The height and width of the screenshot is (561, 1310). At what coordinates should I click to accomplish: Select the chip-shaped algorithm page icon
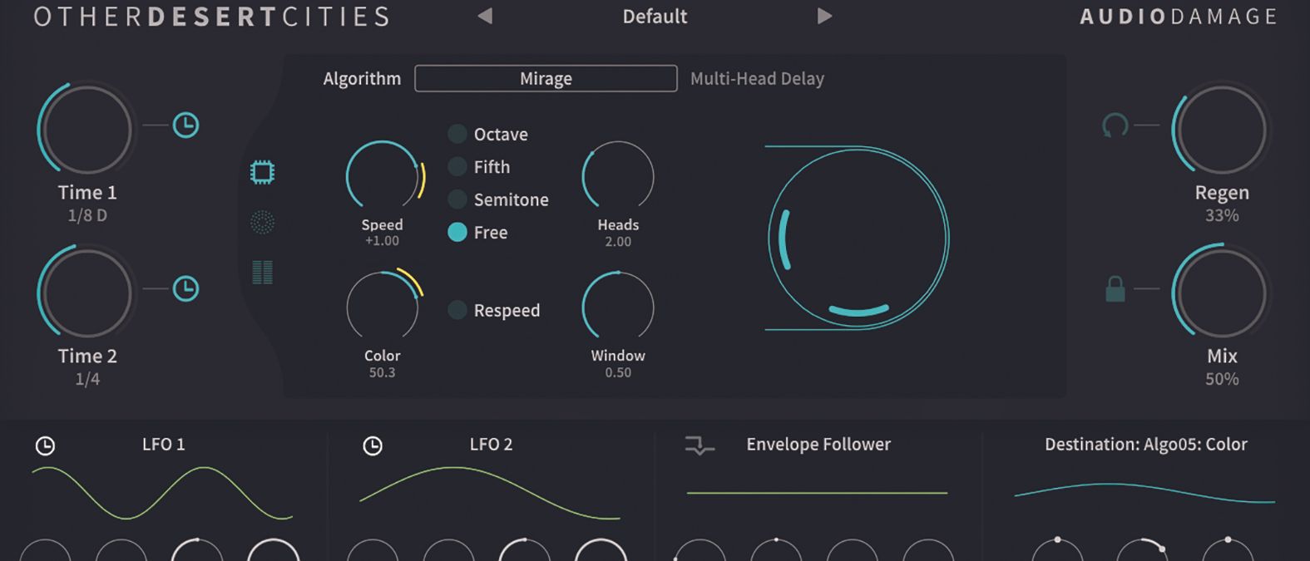(x=262, y=172)
